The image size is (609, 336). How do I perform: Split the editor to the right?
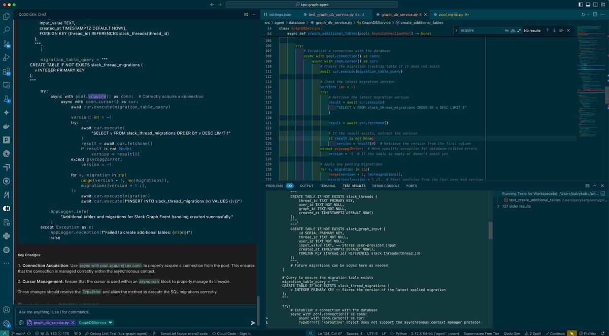pyautogui.click(x=596, y=15)
